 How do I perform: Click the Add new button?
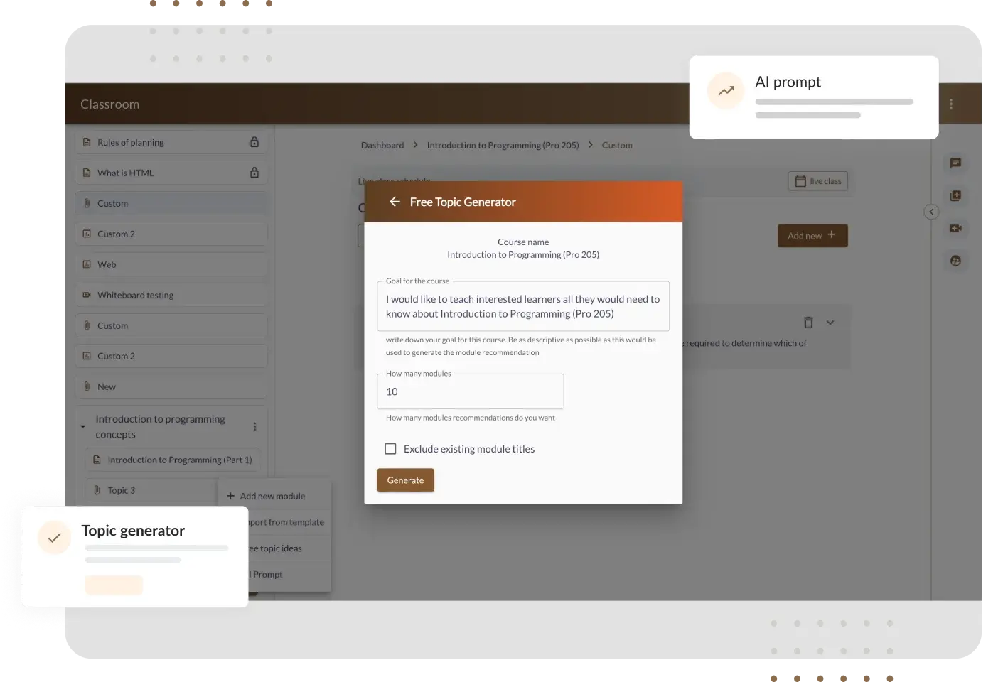click(x=812, y=236)
